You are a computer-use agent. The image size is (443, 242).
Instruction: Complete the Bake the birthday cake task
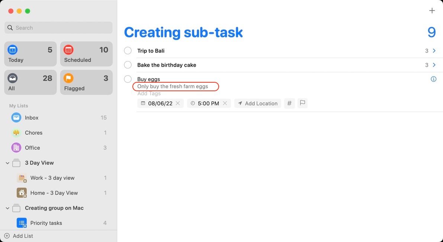point(128,65)
